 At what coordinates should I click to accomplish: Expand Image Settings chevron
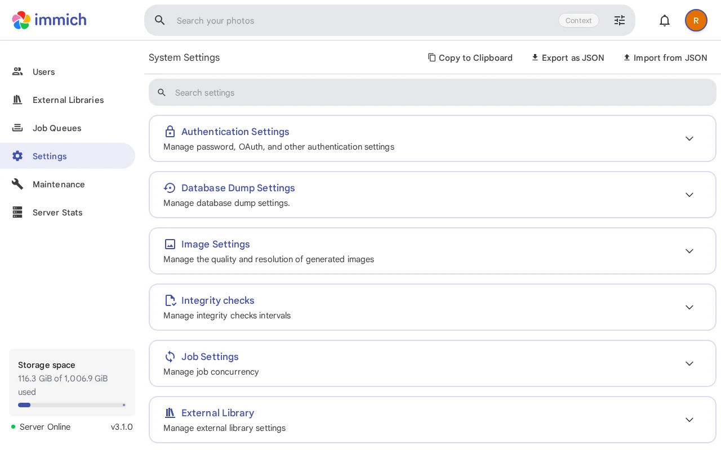click(x=689, y=251)
